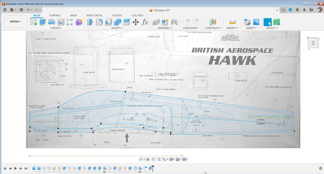Click the Insert Derive icon
The image size is (324, 174).
coord(247,22)
